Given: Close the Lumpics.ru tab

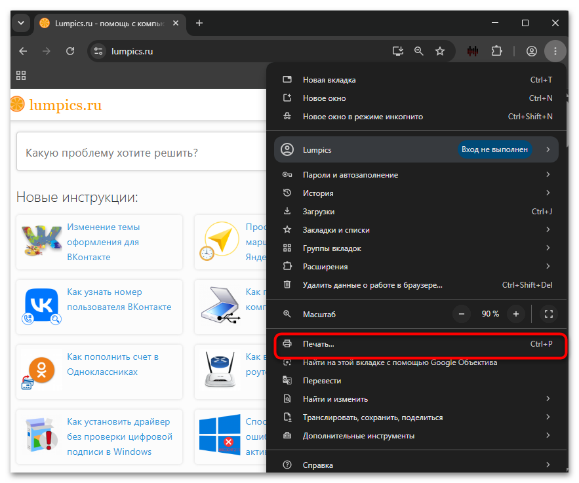Looking at the screenshot, I should coord(176,23).
